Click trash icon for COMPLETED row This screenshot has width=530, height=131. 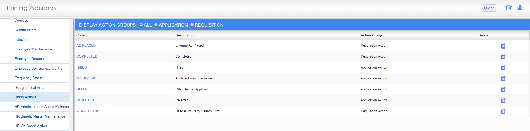tap(503, 57)
